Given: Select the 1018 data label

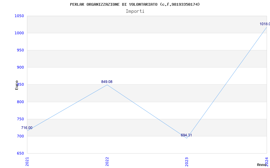Looking at the screenshot, I should point(265,24).
